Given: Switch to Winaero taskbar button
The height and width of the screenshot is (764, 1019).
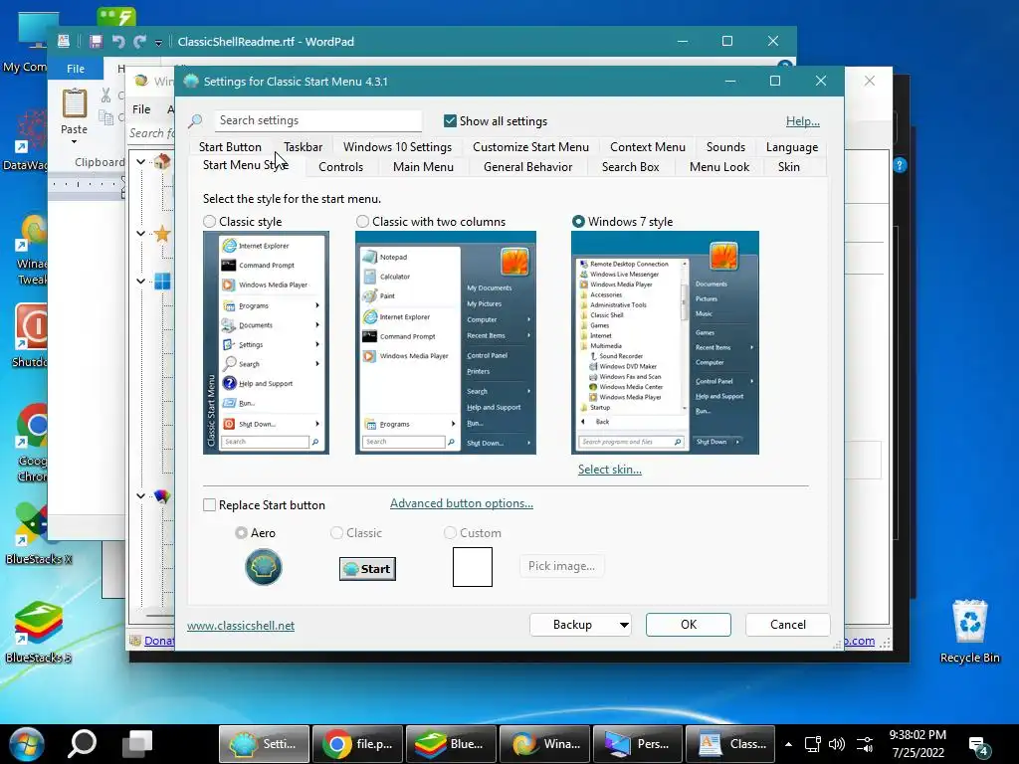Looking at the screenshot, I should click(544, 744).
